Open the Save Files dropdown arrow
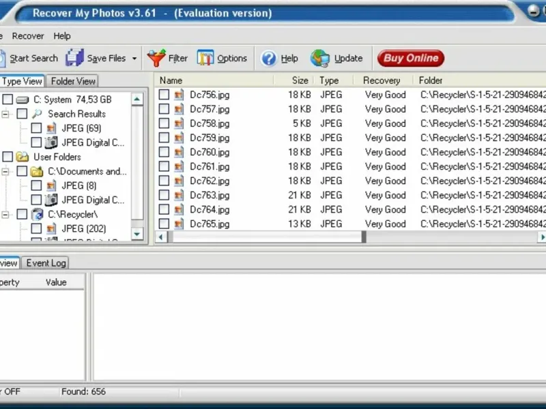This screenshot has height=409, width=546. [134, 59]
